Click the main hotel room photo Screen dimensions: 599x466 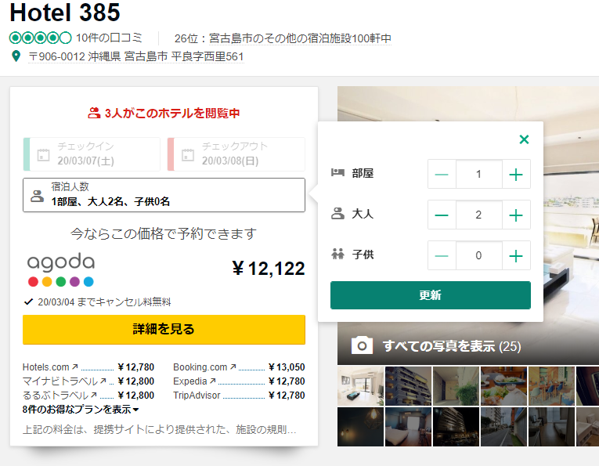pyautogui.click(x=571, y=226)
